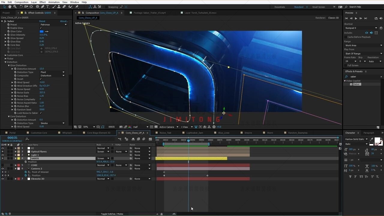Open the SABER layer blending Mode dropdown
The width and height of the screenshot is (384, 216).
(x=103, y=158)
